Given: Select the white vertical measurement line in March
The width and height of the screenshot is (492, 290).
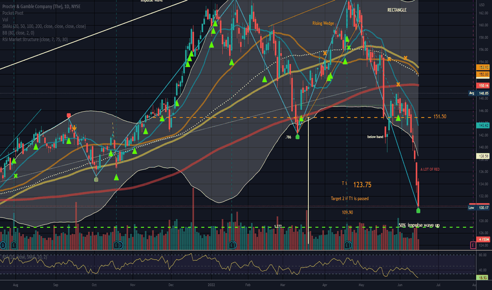Looking at the screenshot, I should (x=308, y=180).
